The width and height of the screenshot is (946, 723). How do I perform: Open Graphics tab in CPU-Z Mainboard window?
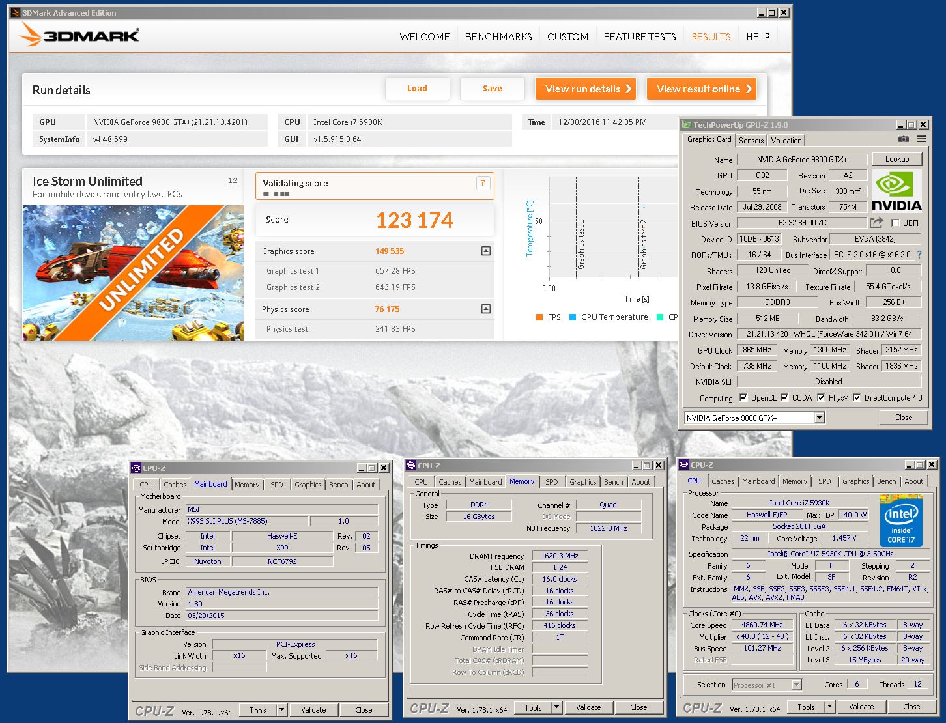coord(308,485)
